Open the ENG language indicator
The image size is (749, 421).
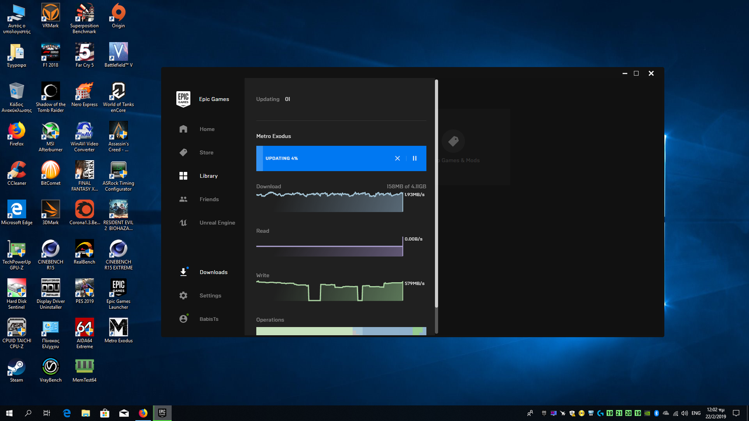[x=696, y=413]
